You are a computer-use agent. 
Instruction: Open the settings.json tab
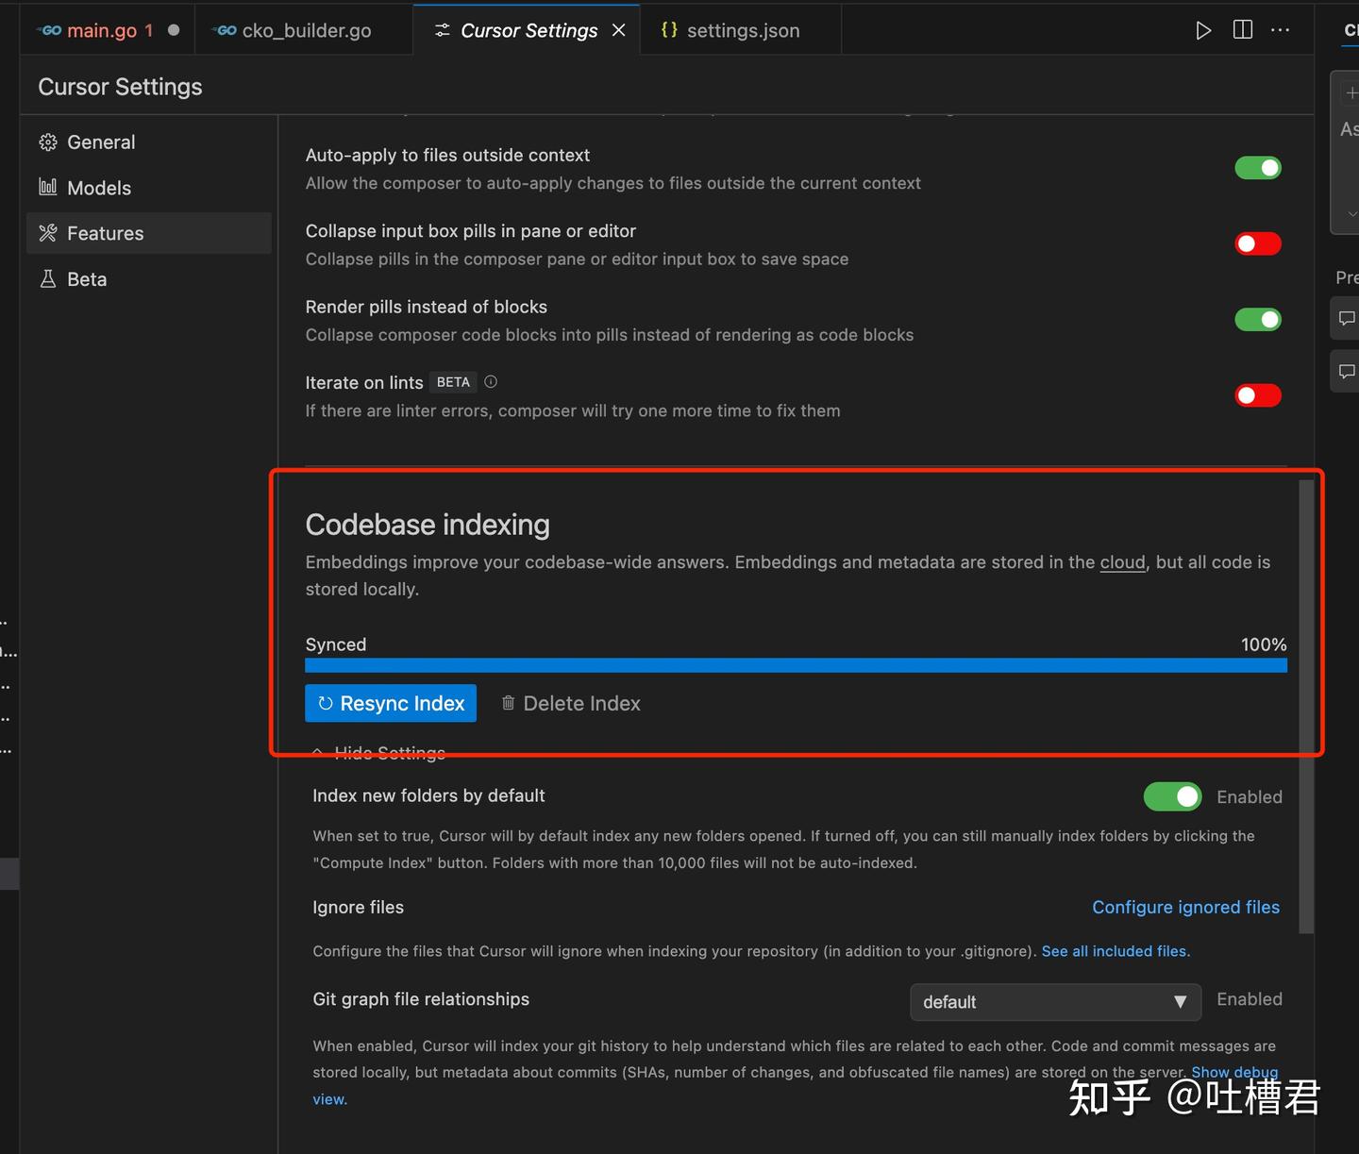point(741,30)
